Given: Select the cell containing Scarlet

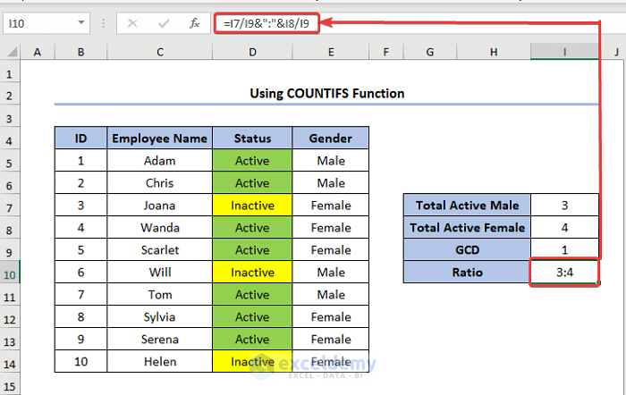Looking at the screenshot, I should coord(160,250).
